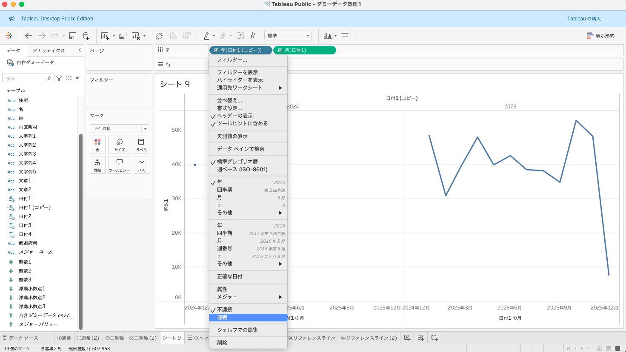Click the save workbook icon

tap(73, 36)
